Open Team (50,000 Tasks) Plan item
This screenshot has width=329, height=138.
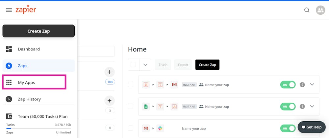pos(38,116)
